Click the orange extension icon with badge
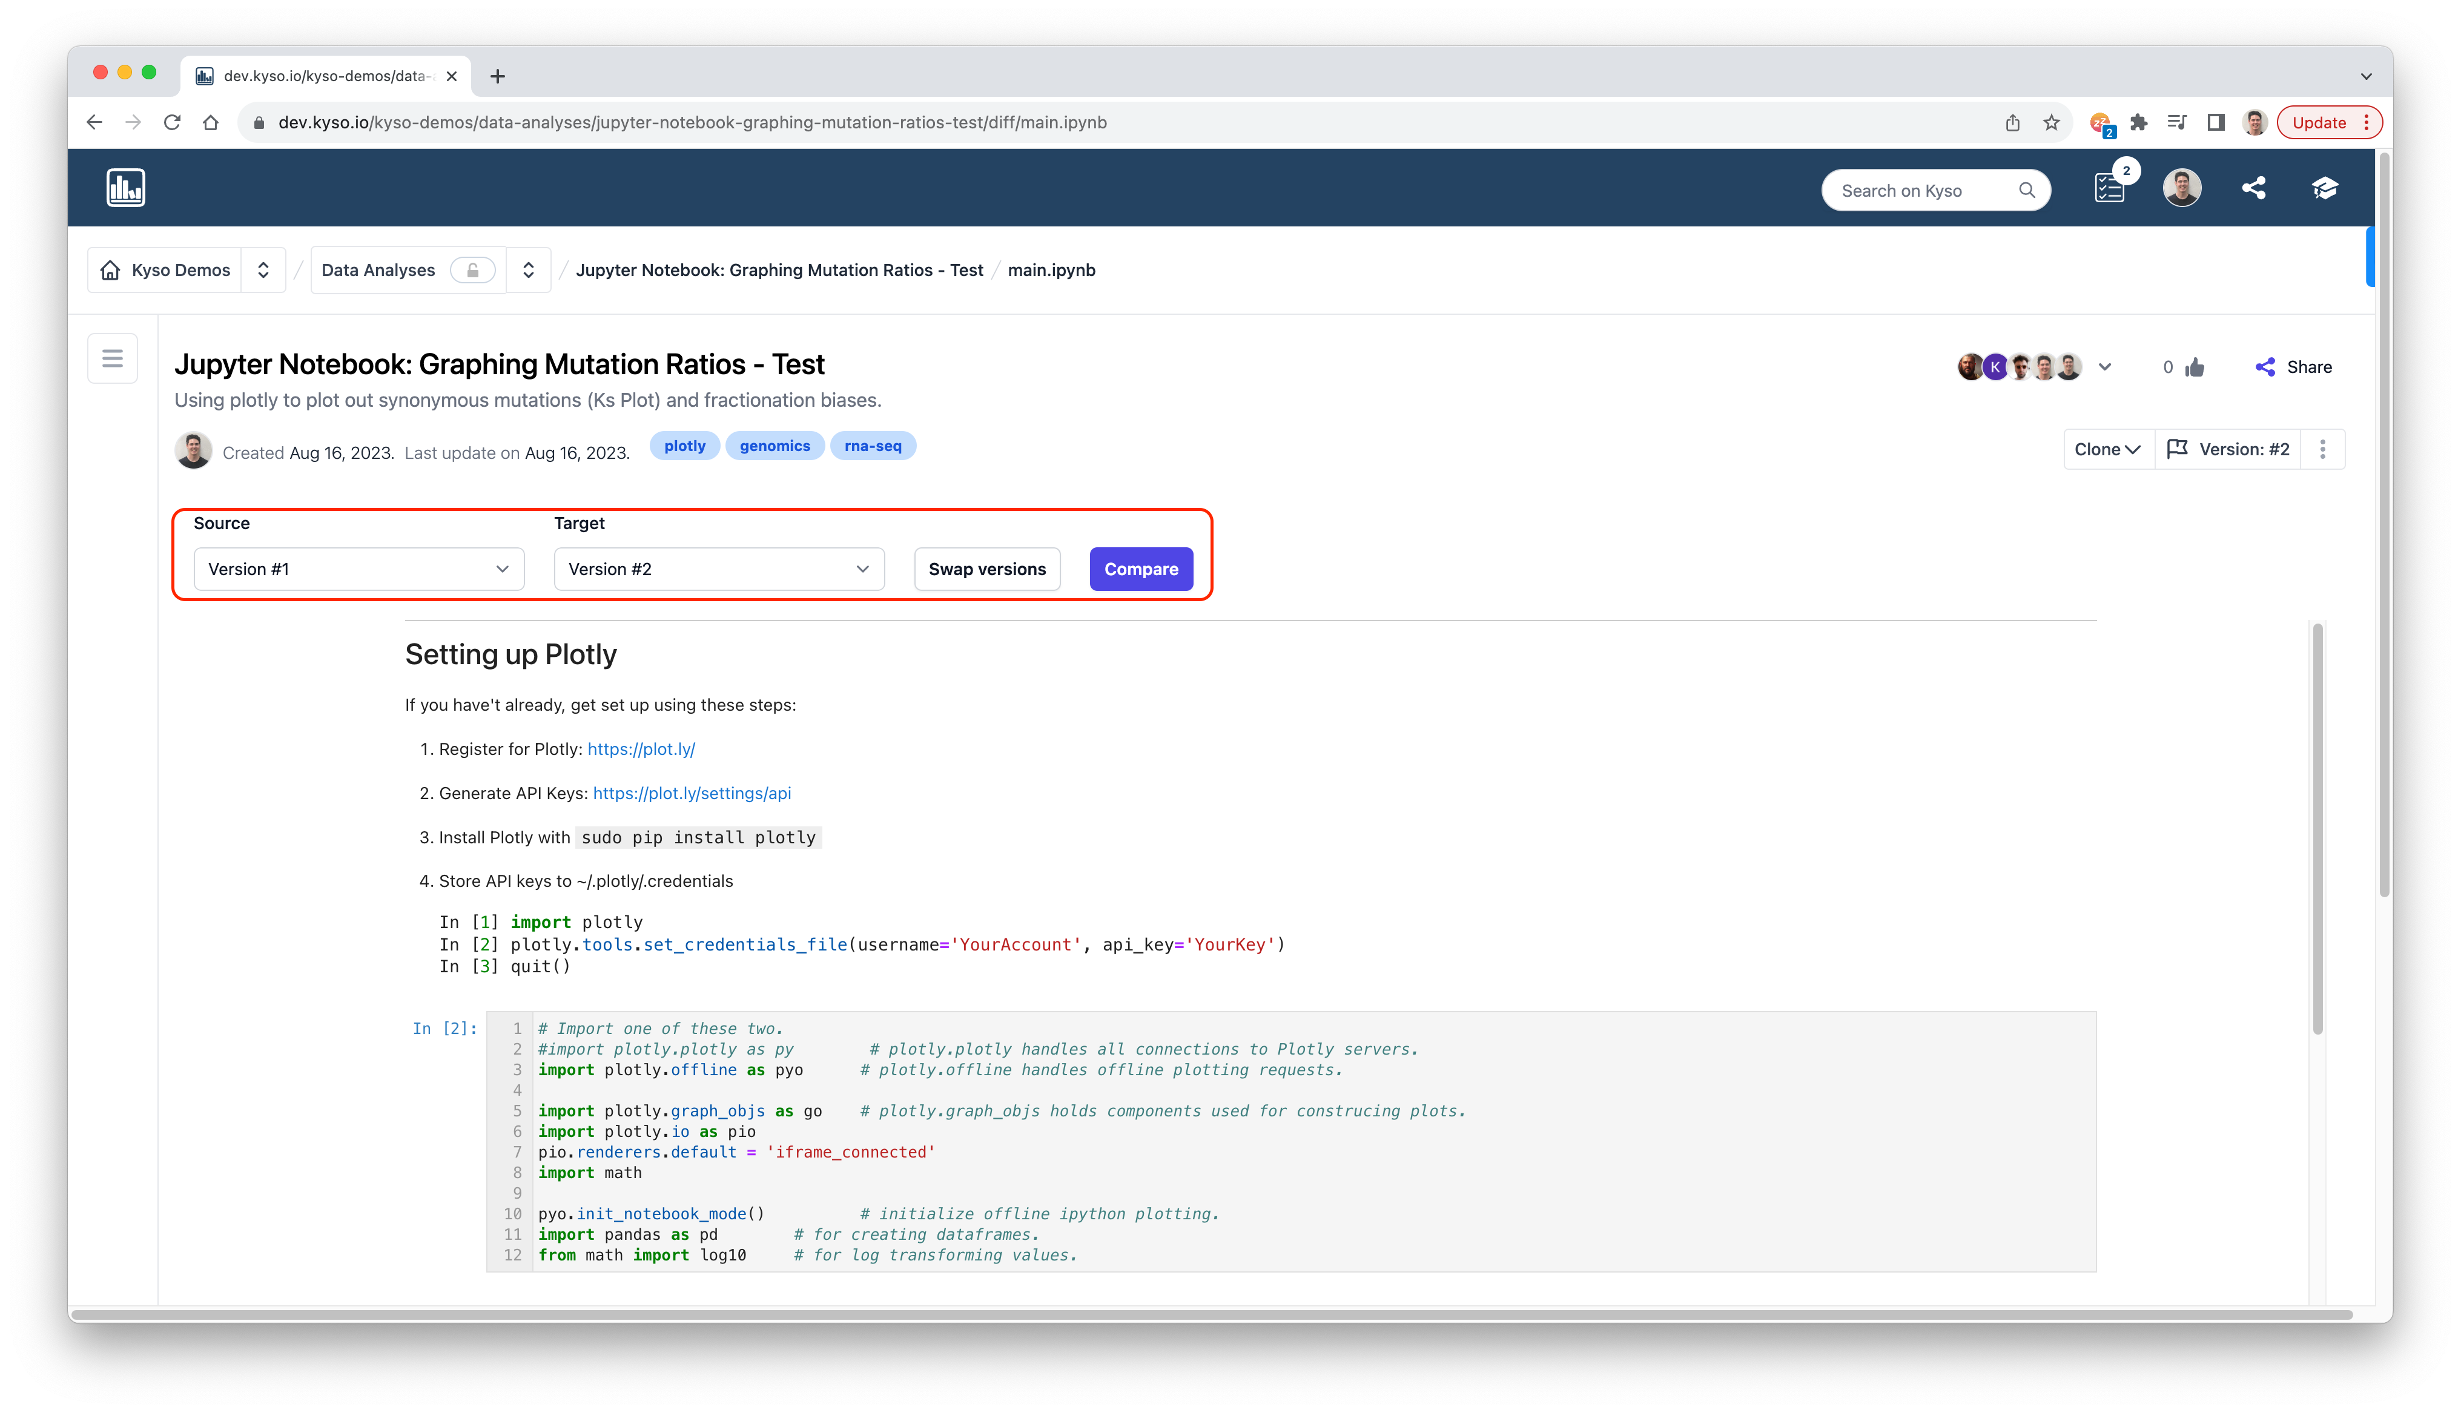The height and width of the screenshot is (1413, 2461). pos(2101,124)
